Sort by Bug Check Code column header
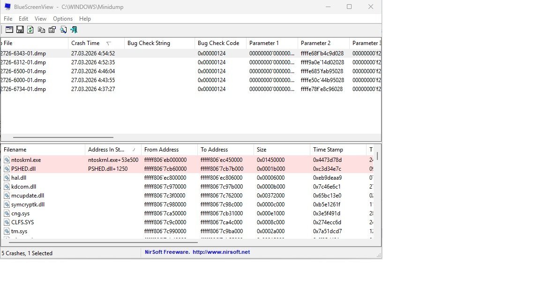Viewport: 540px width, 304px height. [x=218, y=43]
